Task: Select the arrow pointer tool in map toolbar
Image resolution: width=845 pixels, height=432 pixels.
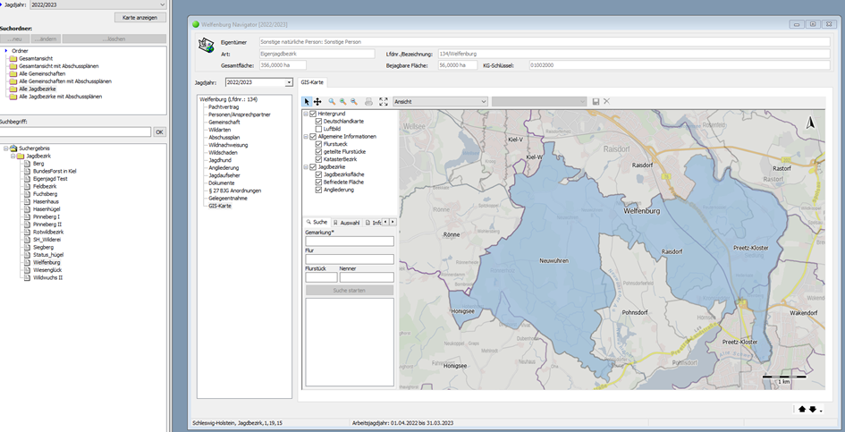Action: (x=307, y=102)
